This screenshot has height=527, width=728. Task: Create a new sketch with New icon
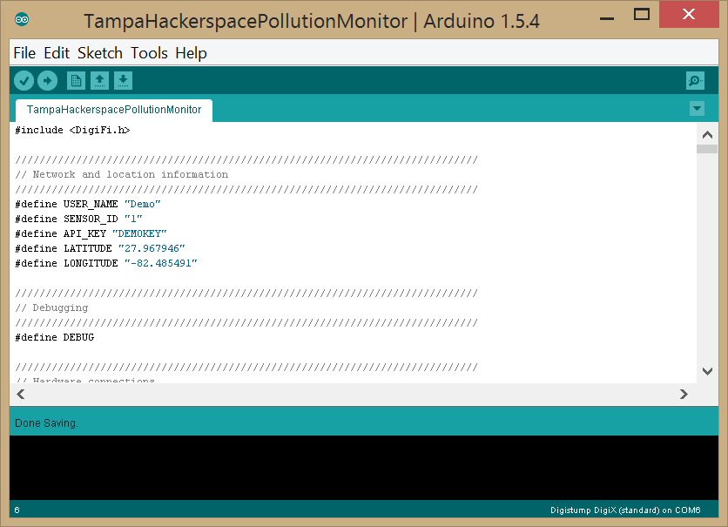(x=76, y=81)
